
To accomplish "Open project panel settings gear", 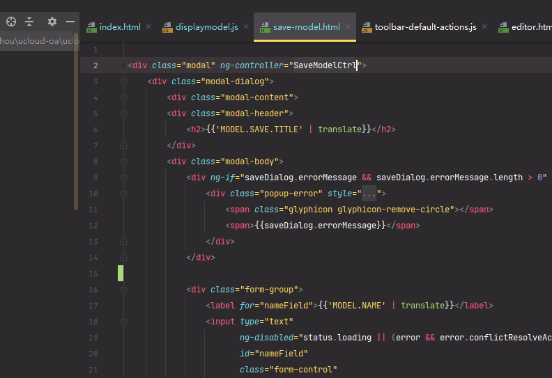I will tap(52, 22).
